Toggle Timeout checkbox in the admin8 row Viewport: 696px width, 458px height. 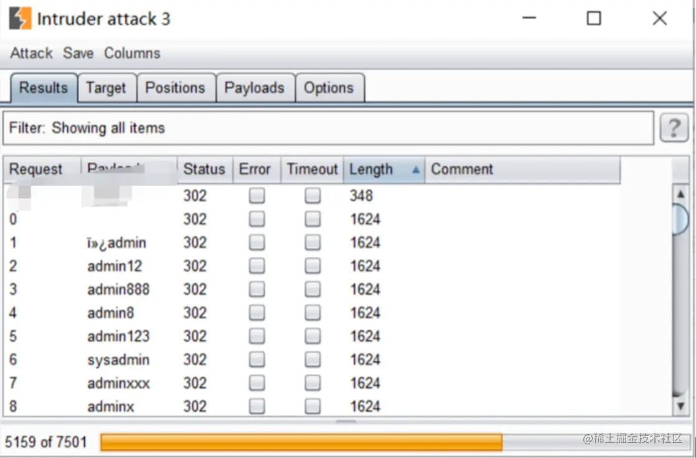(313, 313)
